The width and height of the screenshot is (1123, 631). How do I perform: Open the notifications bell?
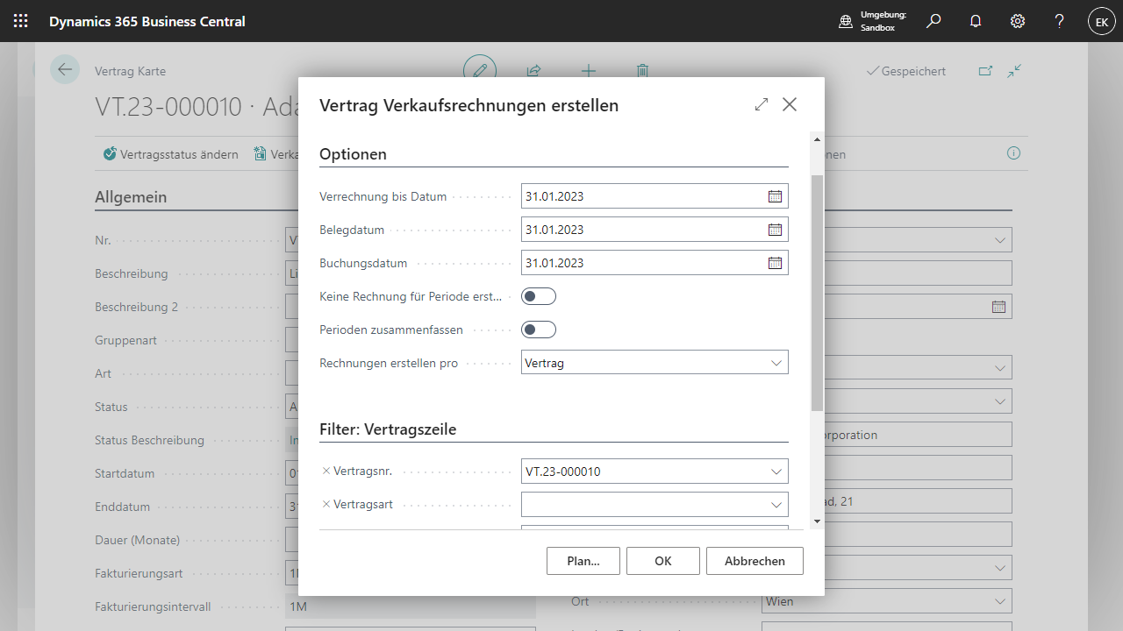pyautogui.click(x=976, y=21)
